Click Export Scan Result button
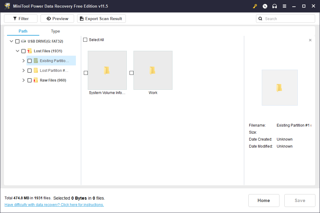320x213 pixels. click(101, 19)
